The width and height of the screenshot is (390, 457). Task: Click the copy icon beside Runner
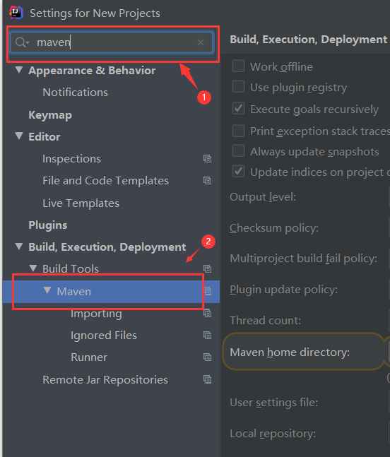click(x=207, y=357)
